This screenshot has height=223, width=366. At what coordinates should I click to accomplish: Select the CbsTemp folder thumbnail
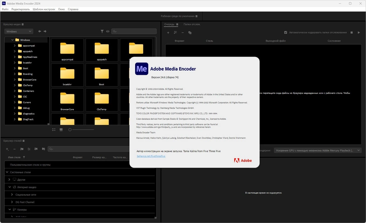click(x=102, y=100)
